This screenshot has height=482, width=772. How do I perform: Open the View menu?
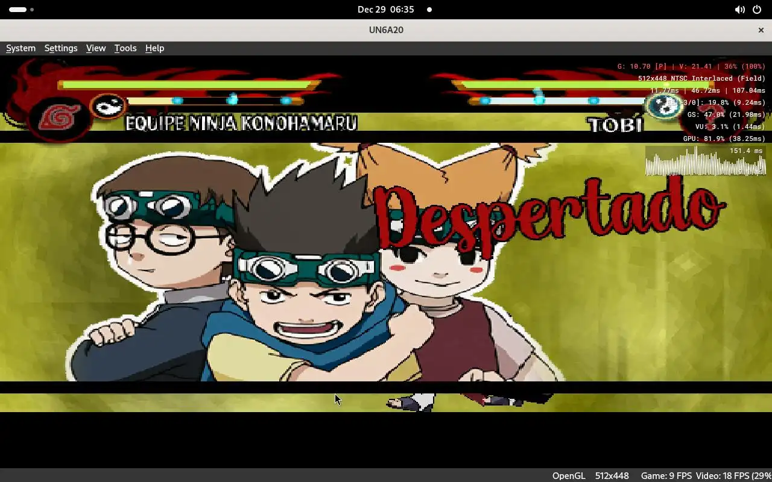(x=96, y=48)
